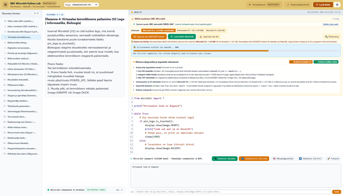343x196 pixels.
Task: Open Mäludiagnostika brain icon button
Action: [283, 159]
